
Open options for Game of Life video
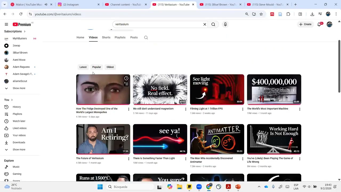click(300, 159)
